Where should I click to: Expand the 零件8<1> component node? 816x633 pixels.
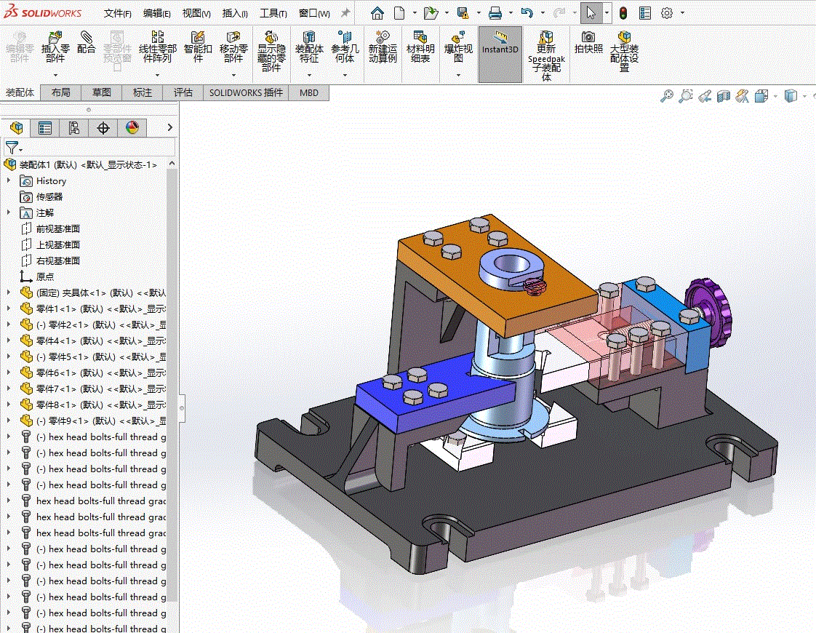click(8, 405)
